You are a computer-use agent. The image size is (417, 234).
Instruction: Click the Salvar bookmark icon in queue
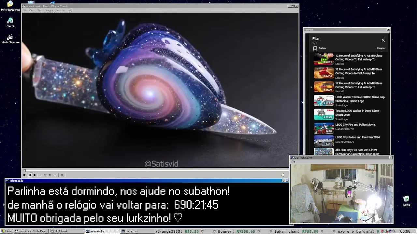pos(315,48)
